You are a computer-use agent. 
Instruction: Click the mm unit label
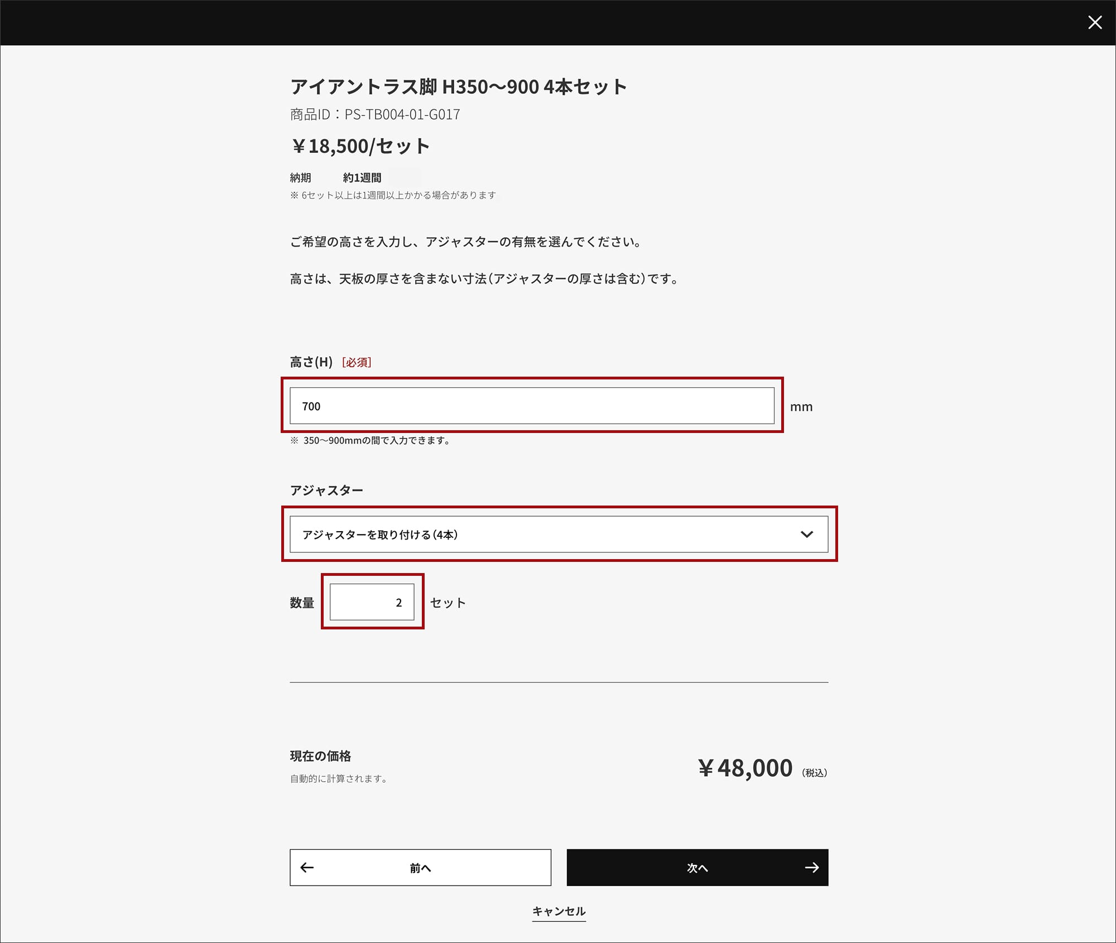tap(801, 407)
